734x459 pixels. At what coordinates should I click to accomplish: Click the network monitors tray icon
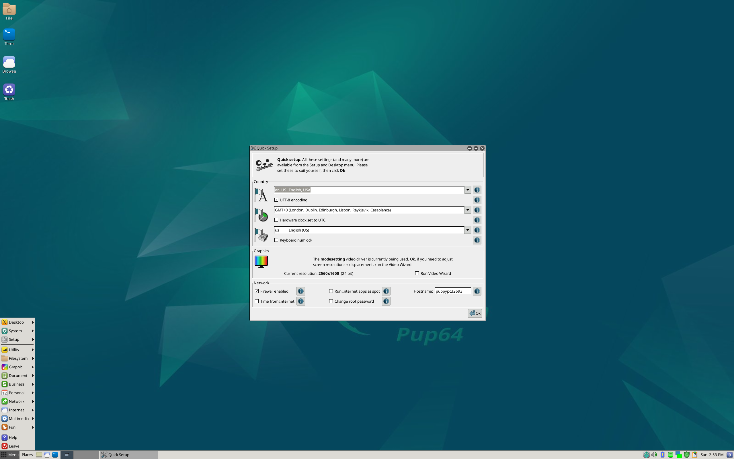[x=678, y=454]
